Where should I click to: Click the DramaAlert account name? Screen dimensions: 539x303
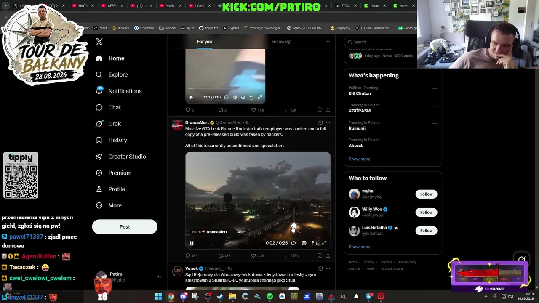point(197,122)
